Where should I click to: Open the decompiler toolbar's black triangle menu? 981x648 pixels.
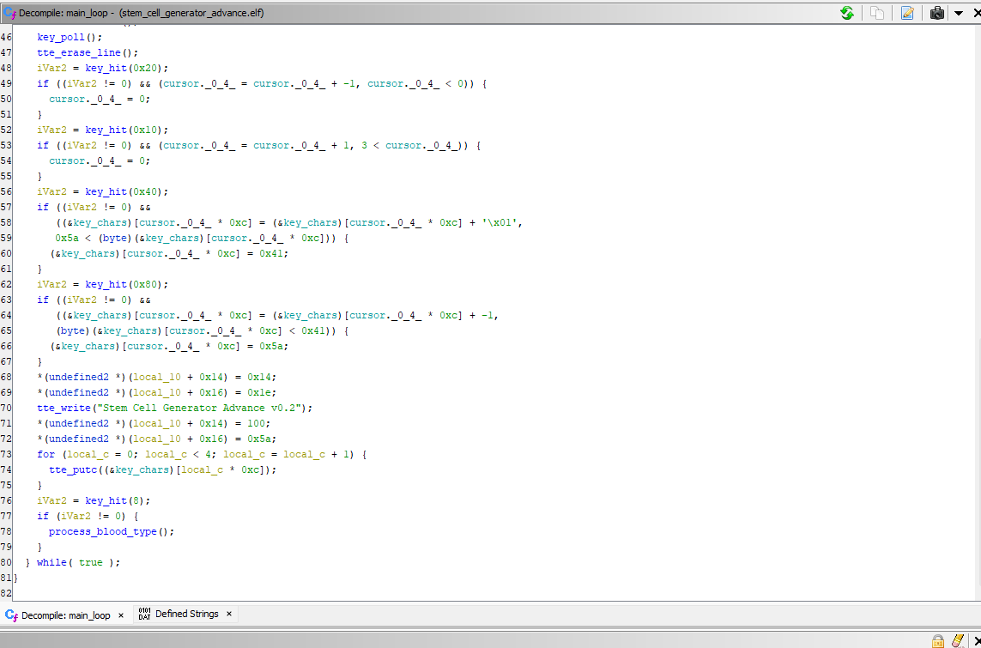(958, 13)
